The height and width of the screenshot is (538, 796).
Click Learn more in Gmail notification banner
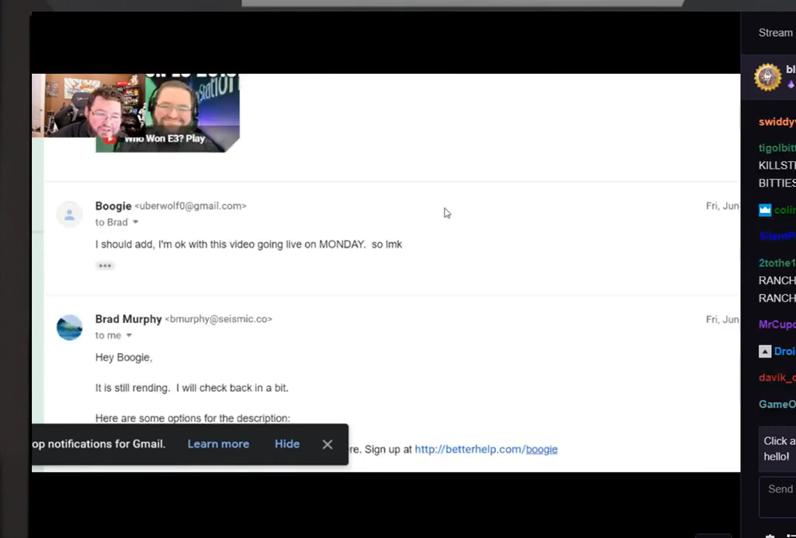pyautogui.click(x=219, y=444)
